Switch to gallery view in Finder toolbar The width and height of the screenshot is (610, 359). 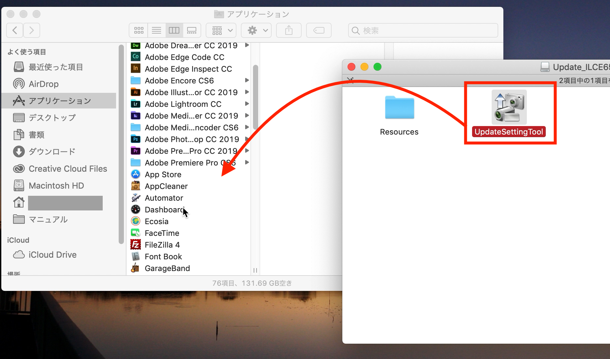[x=192, y=30]
